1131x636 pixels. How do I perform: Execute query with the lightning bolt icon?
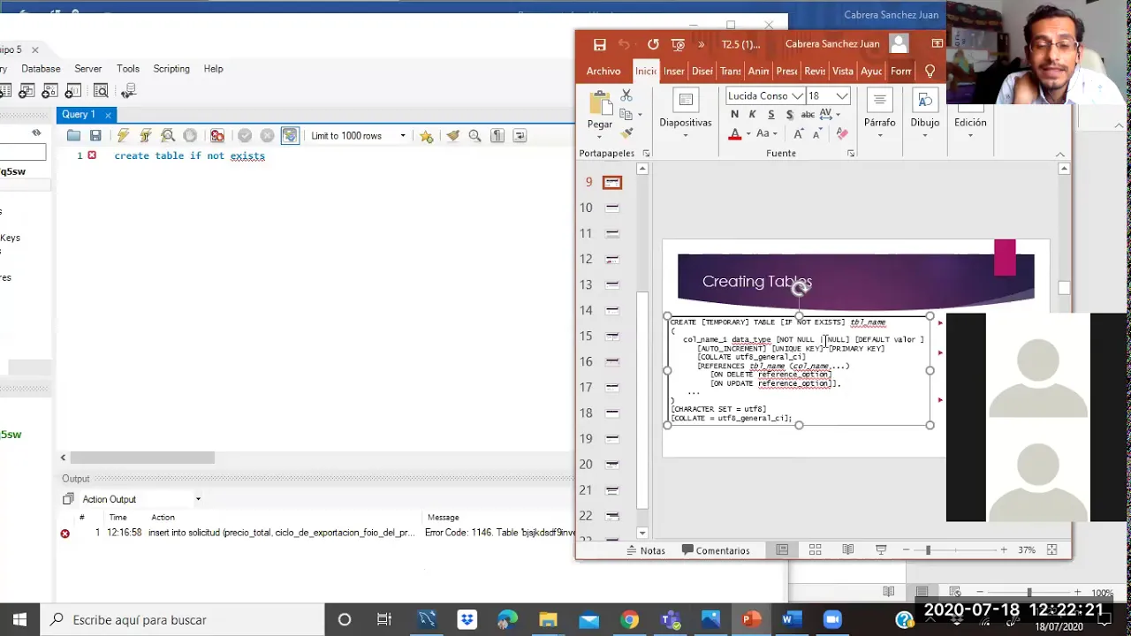pyautogui.click(x=123, y=135)
